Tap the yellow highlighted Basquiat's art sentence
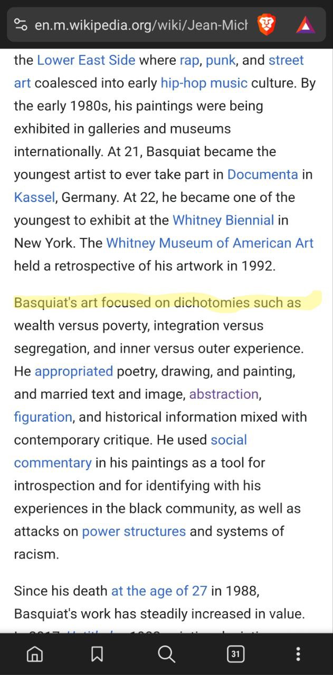The width and height of the screenshot is (333, 675). (x=157, y=303)
